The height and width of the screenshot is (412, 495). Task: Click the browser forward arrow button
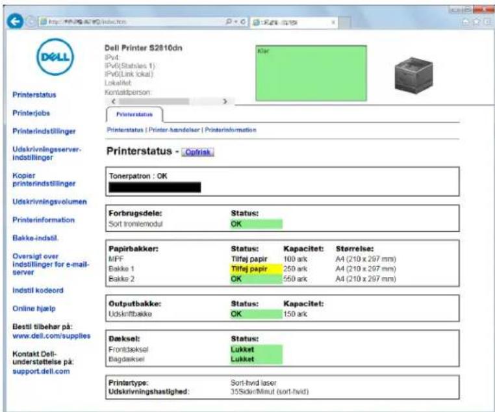(31, 21)
